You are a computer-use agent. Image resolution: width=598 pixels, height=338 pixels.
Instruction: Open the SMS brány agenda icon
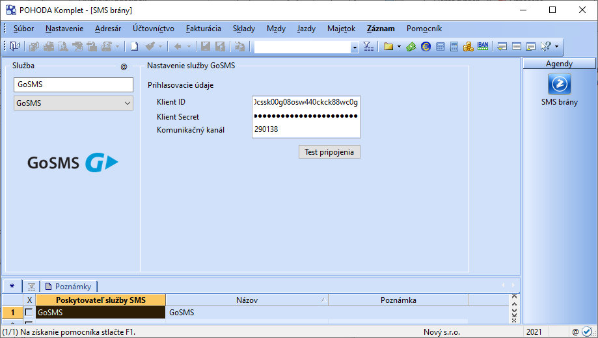(x=559, y=84)
